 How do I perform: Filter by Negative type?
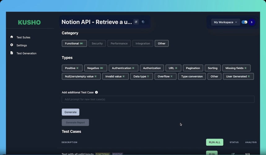[95, 68]
